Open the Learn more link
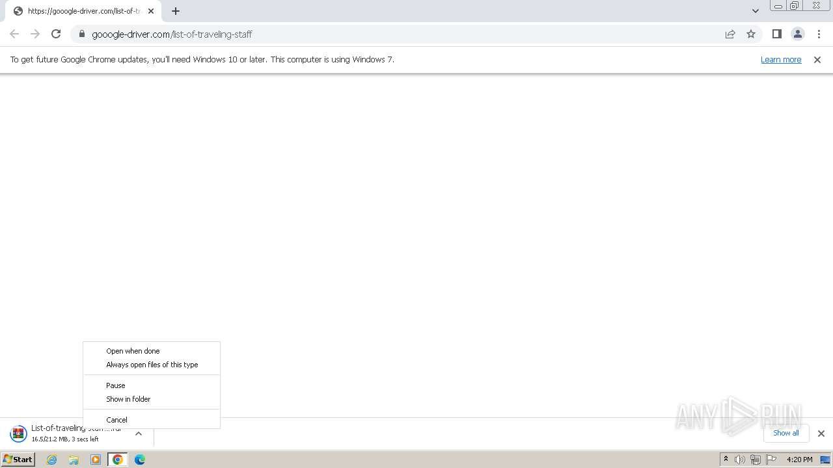The image size is (833, 468). (x=781, y=59)
